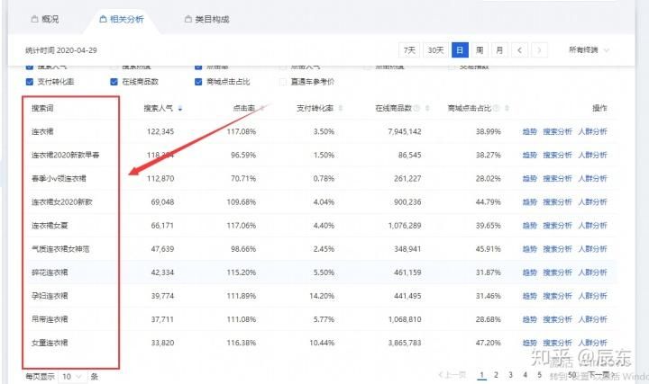
Task: Open 人群分析 for 女童连衣裙 row
Action: point(592,343)
